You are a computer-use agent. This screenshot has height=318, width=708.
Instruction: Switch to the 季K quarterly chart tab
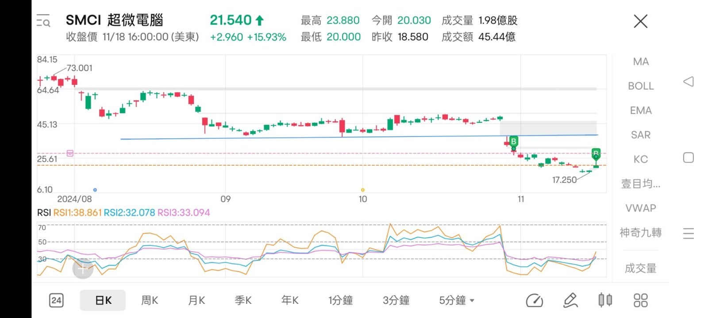(x=243, y=300)
